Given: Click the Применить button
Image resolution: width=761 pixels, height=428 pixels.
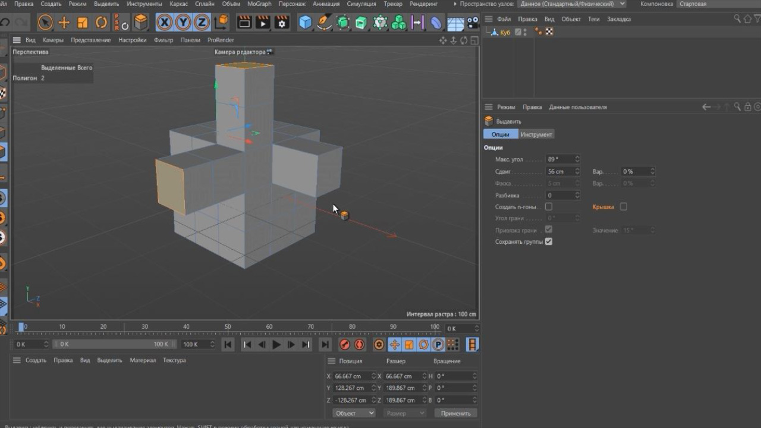Looking at the screenshot, I should [455, 412].
